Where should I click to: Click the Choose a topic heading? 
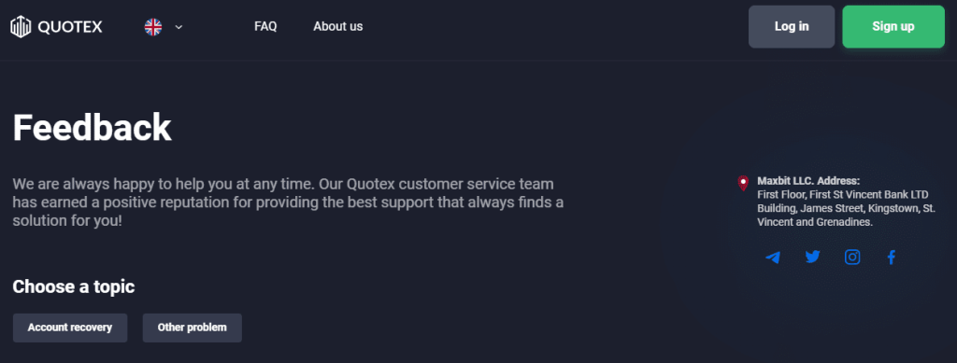click(74, 286)
